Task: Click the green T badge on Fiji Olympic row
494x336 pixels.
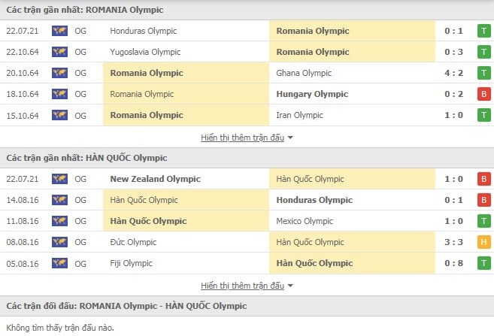Action: coord(484,263)
